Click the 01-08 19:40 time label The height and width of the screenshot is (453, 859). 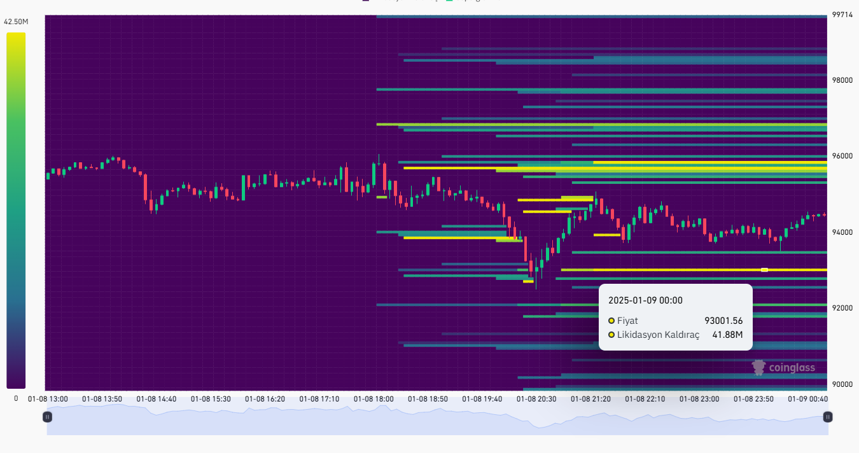tap(482, 399)
